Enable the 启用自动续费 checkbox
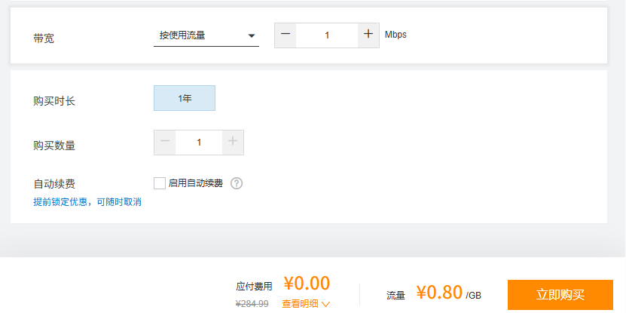 (160, 183)
